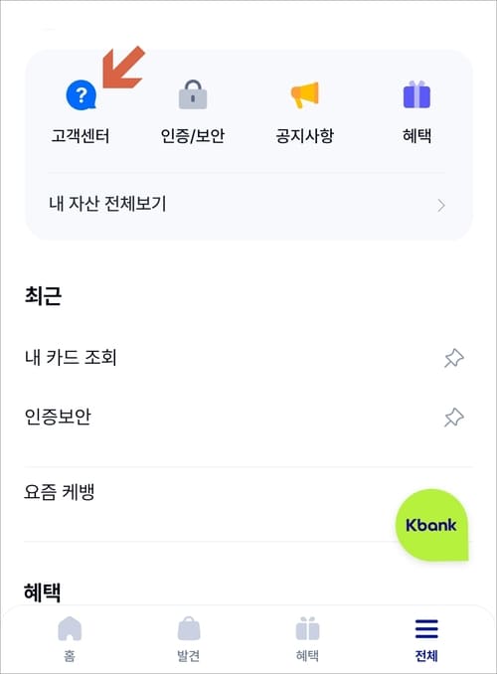Pin the 내 카드 조회 item

click(454, 358)
